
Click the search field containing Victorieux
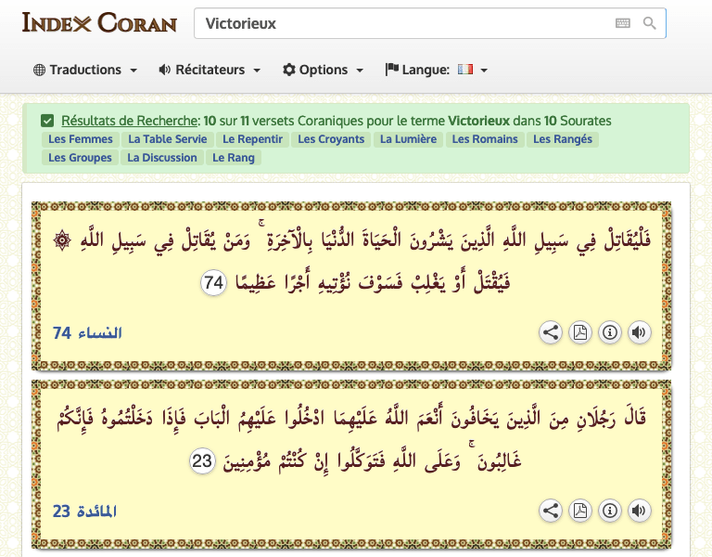point(399,23)
